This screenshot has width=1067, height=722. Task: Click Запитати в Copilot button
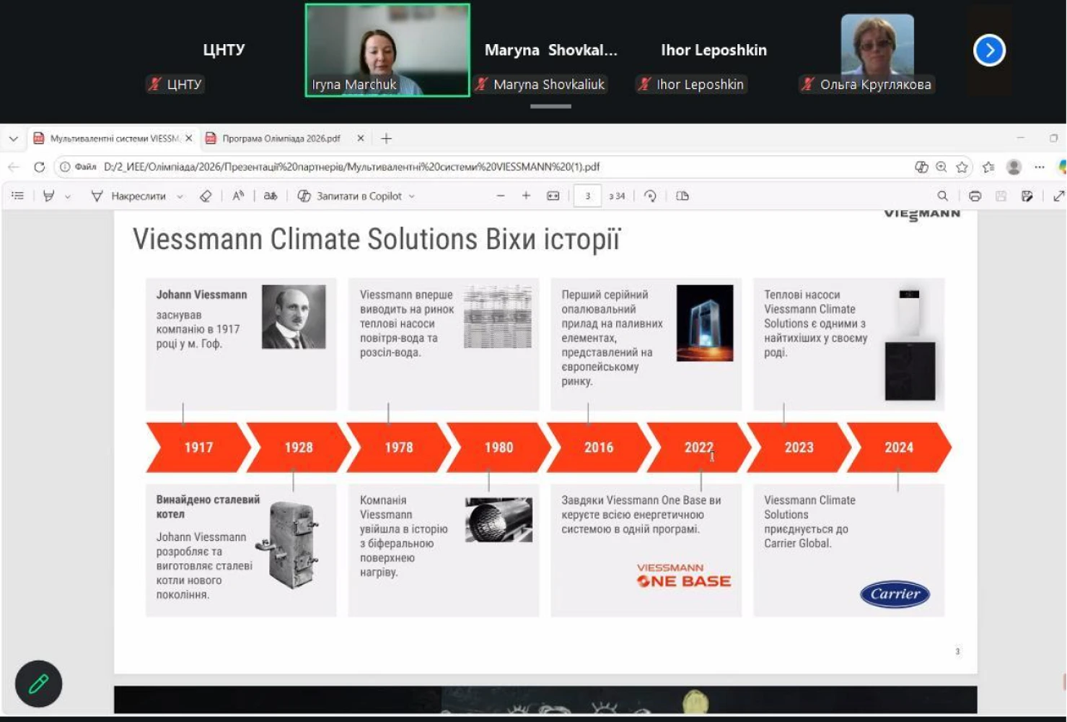[351, 196]
